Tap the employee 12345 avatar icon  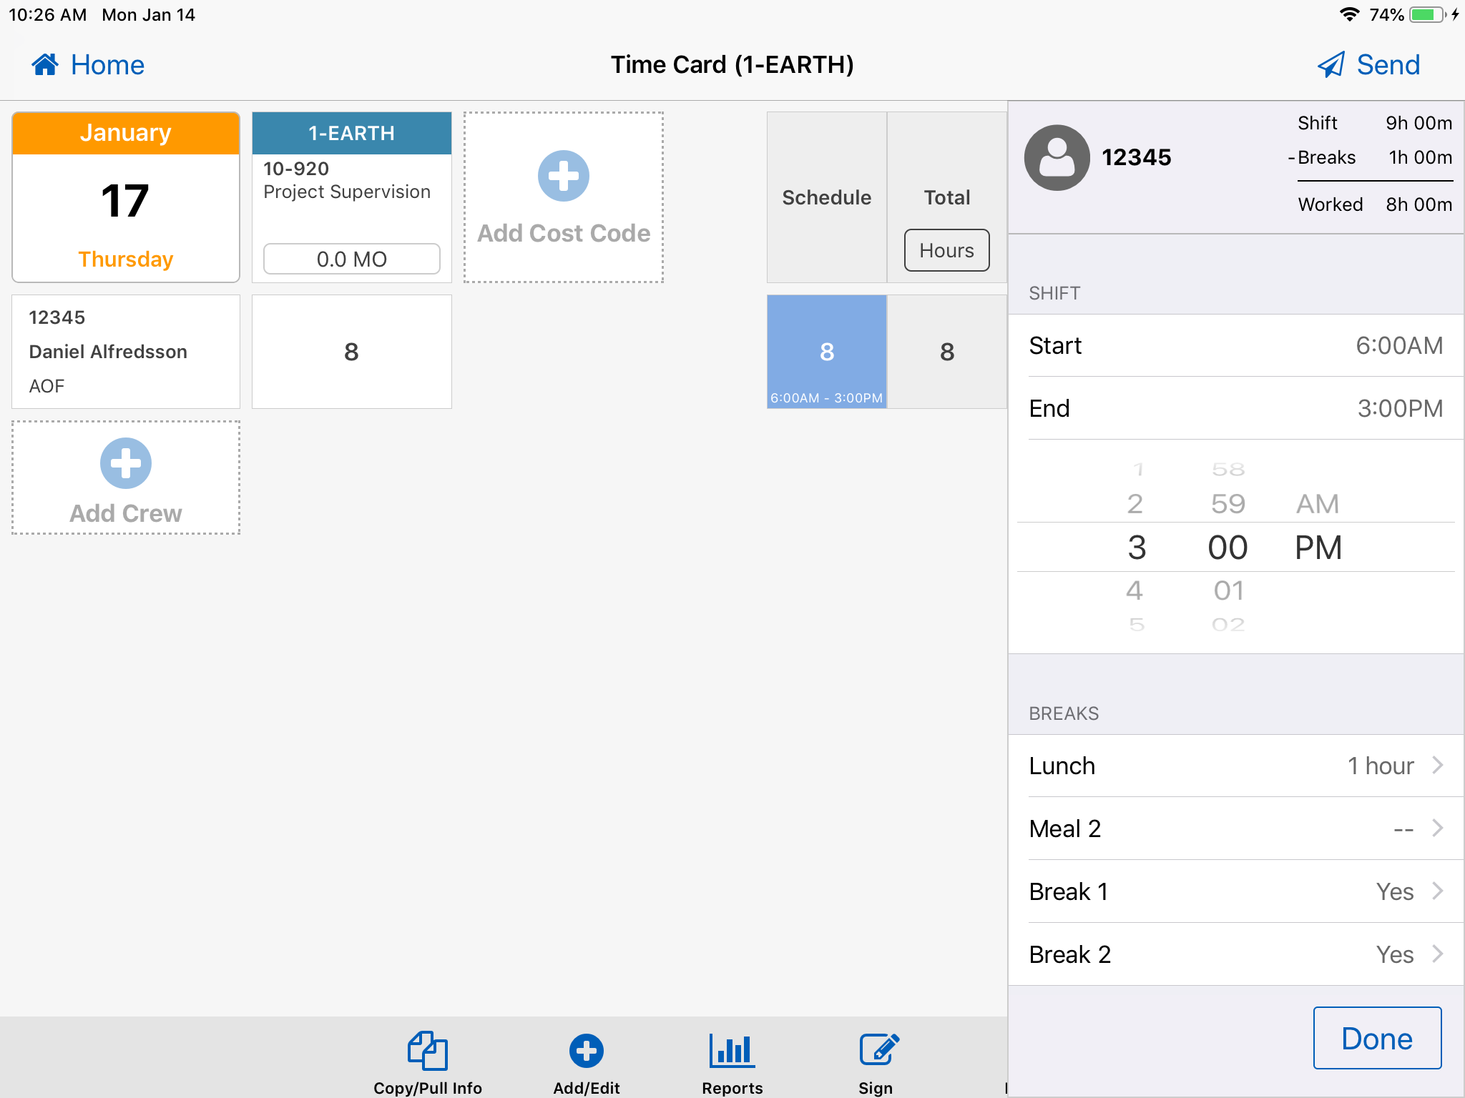[1057, 157]
